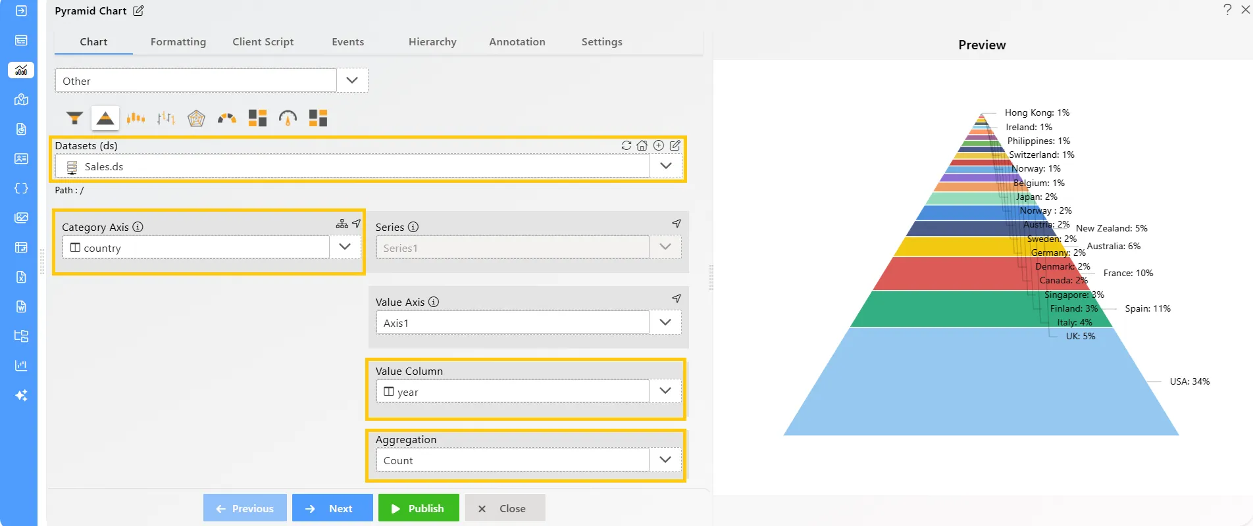Image resolution: width=1253 pixels, height=526 pixels.
Task: Click the arrow icon on Series panel
Action: coord(677,224)
